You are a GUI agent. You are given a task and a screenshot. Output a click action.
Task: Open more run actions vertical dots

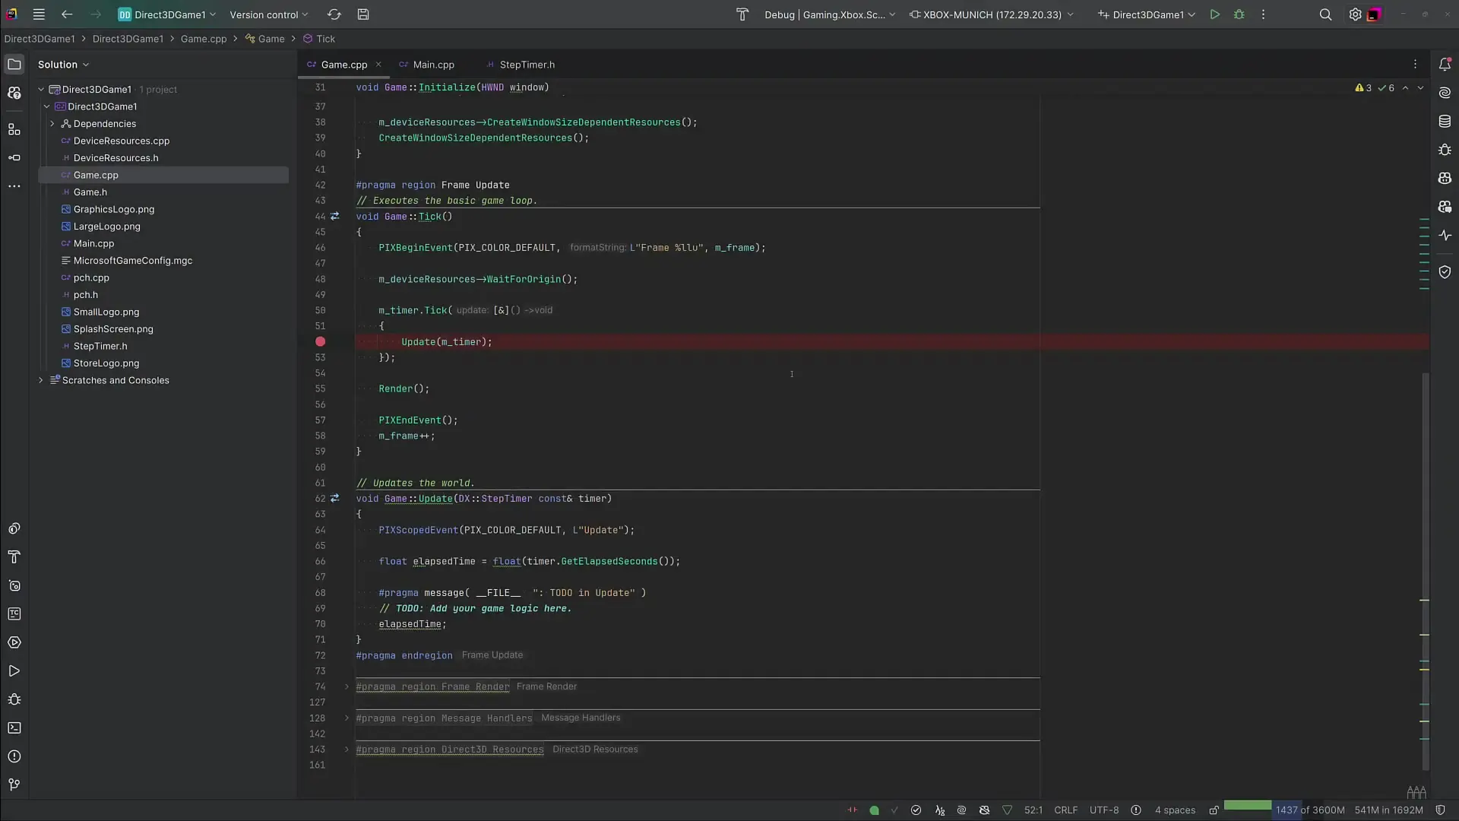coord(1263,14)
